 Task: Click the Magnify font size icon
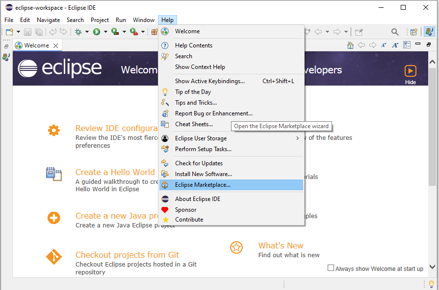(395, 45)
